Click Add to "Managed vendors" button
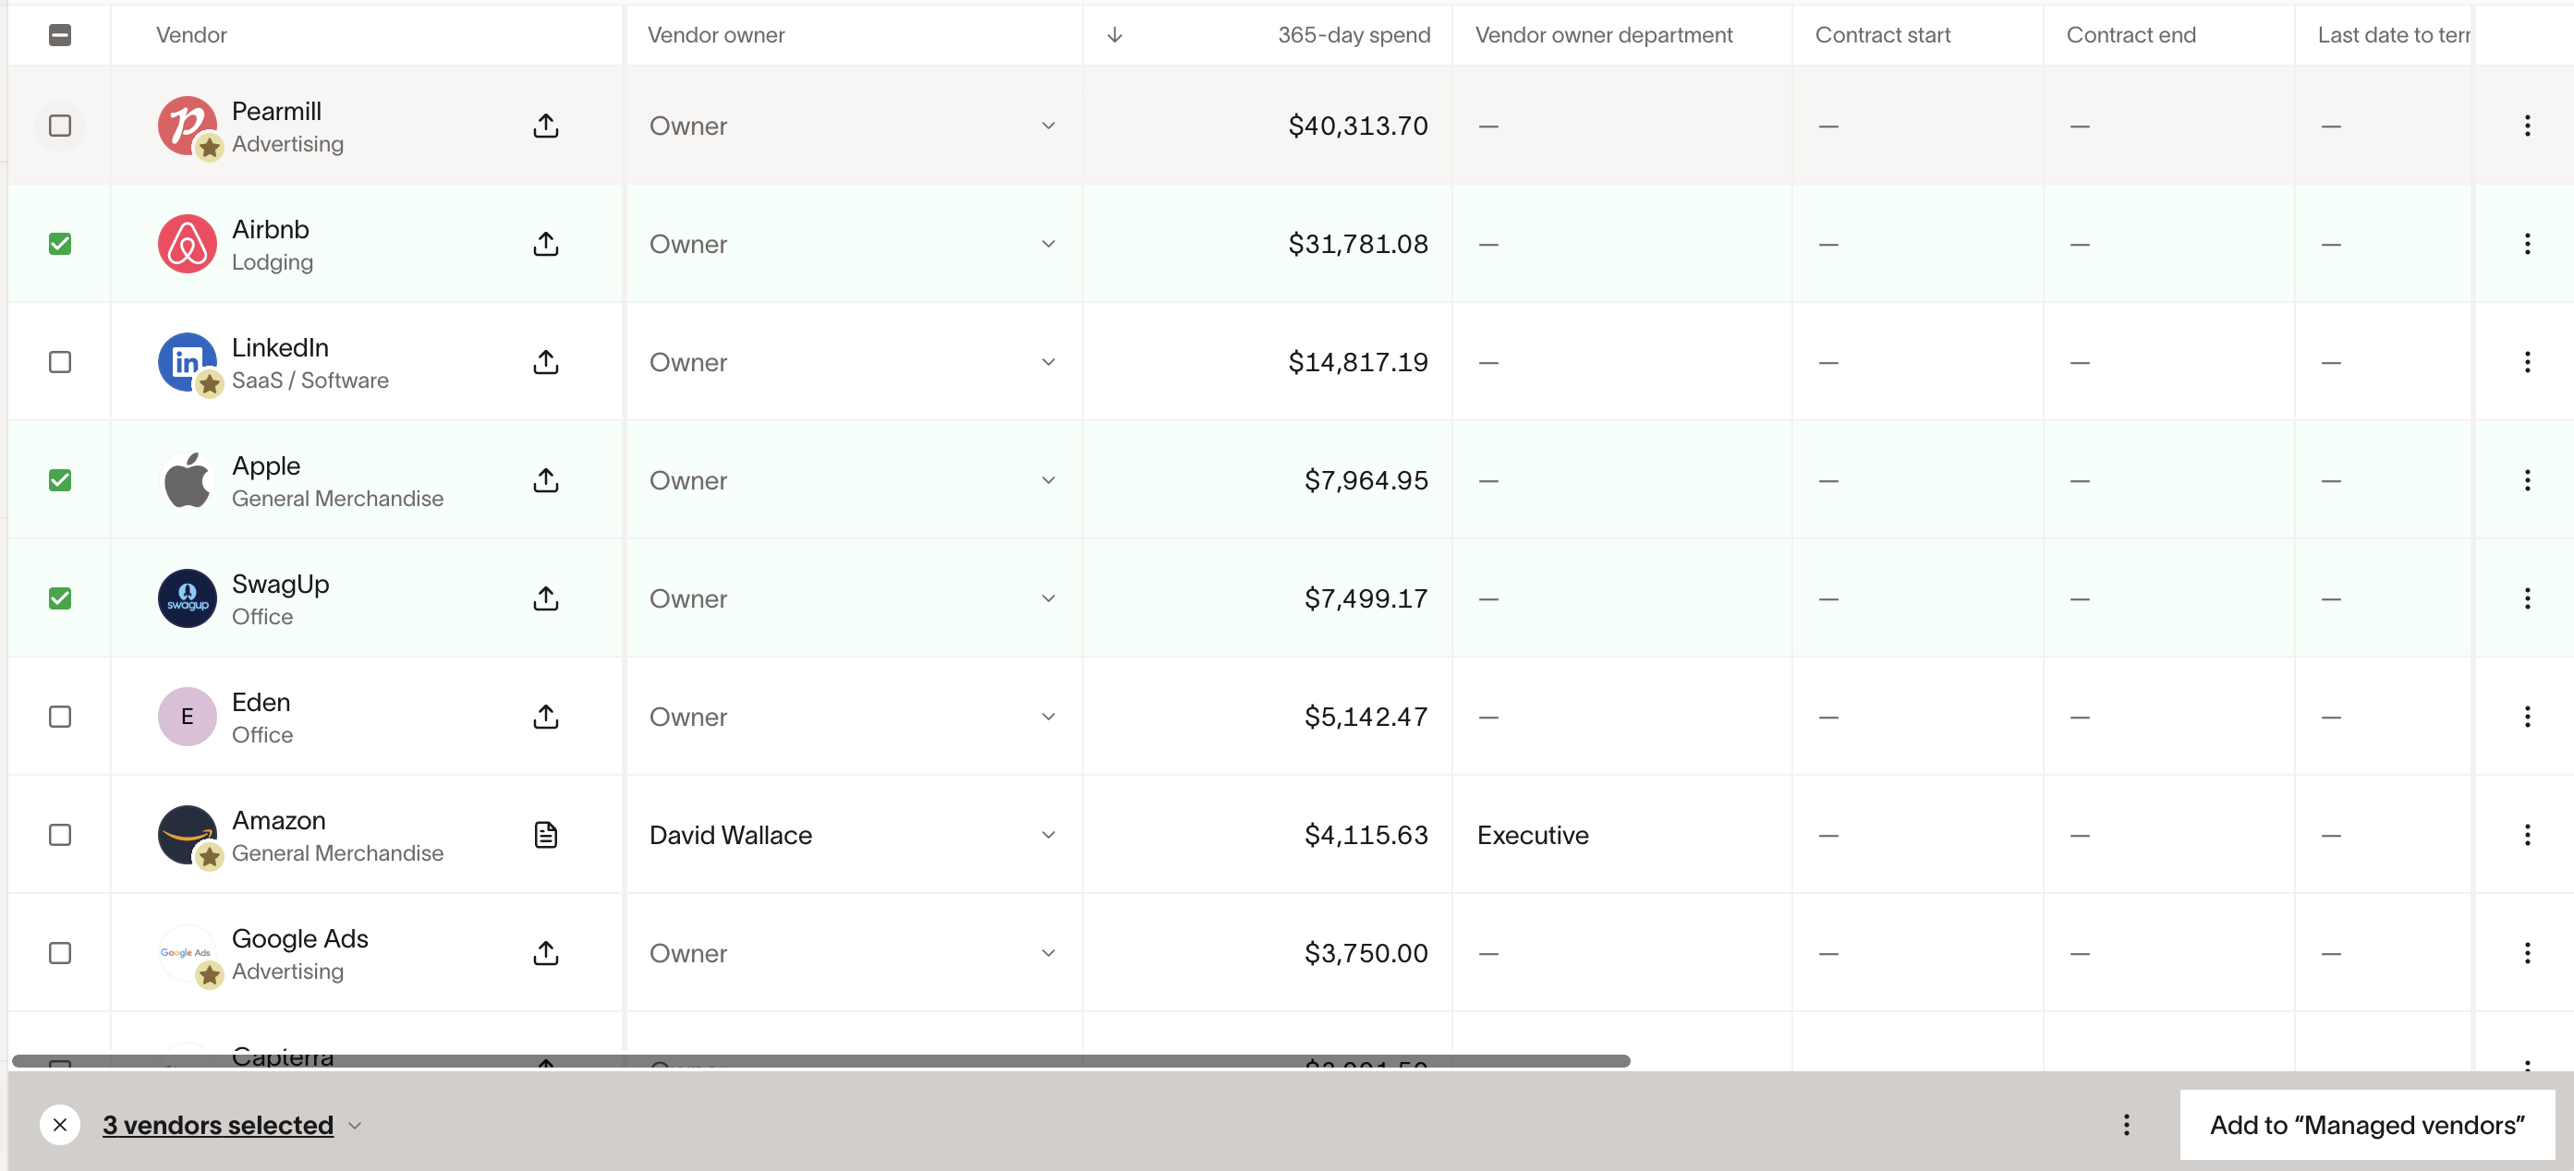The image size is (2574, 1171). (x=2367, y=1125)
